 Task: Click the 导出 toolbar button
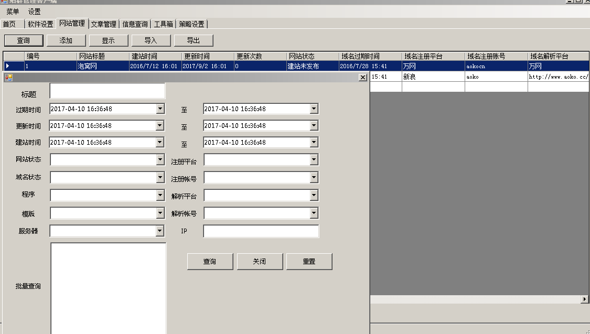[193, 40]
